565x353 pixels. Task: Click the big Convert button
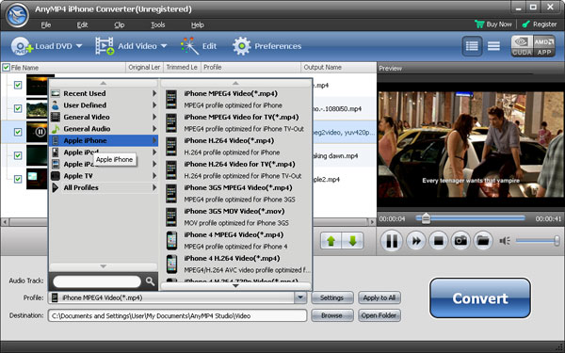pyautogui.click(x=480, y=297)
